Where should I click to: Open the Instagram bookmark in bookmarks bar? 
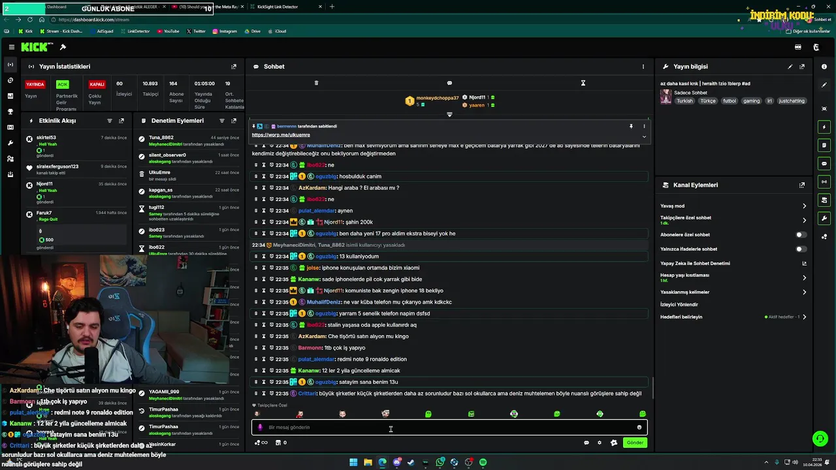[x=225, y=31]
